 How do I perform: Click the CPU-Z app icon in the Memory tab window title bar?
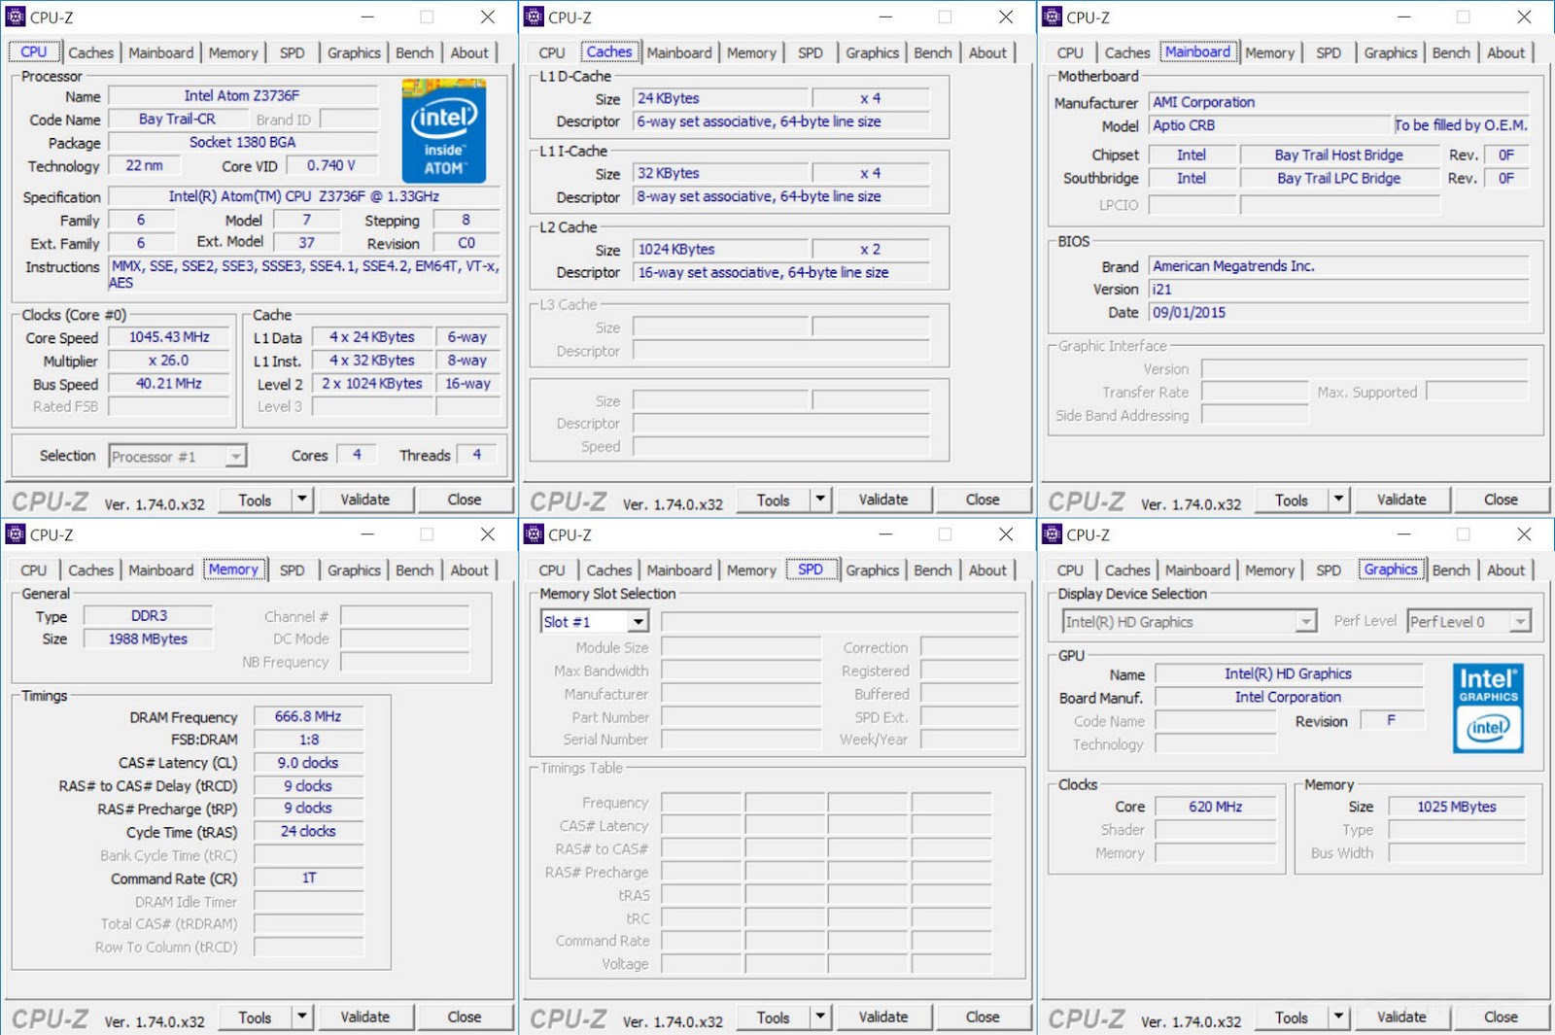(16, 534)
